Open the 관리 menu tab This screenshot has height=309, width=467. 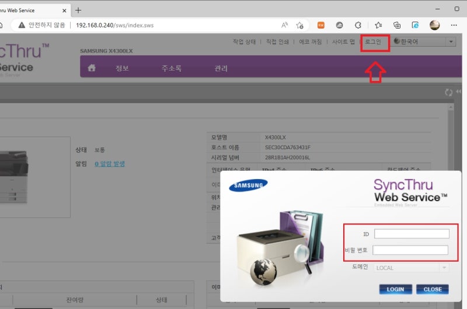pos(221,68)
